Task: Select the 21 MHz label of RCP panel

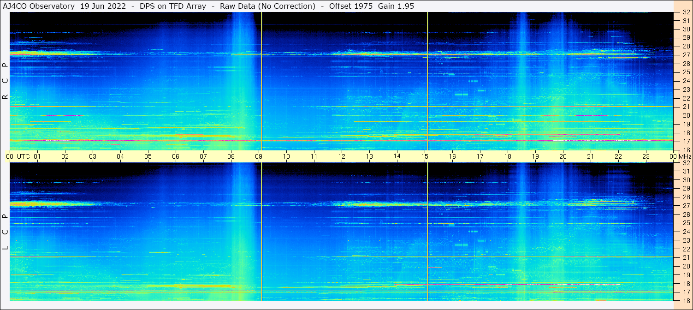Action: (686, 107)
